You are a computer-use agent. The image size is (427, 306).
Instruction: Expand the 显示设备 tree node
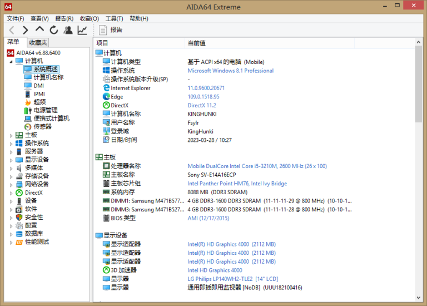[11, 160]
